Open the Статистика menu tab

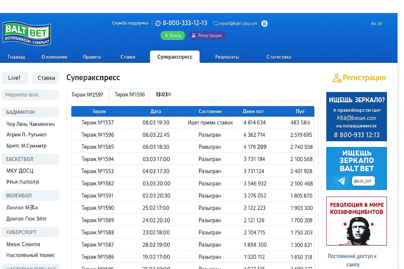point(279,57)
